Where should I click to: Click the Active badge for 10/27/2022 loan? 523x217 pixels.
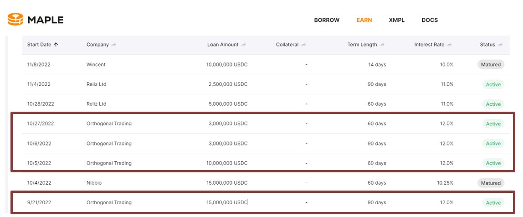(493, 124)
